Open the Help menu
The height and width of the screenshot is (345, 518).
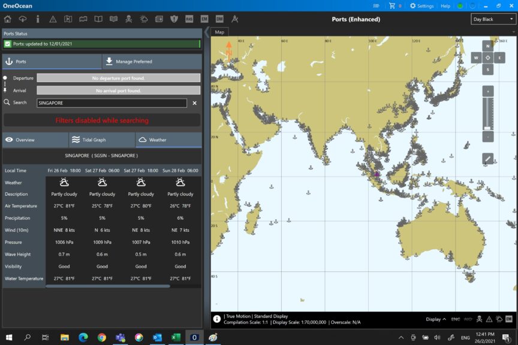point(445,6)
